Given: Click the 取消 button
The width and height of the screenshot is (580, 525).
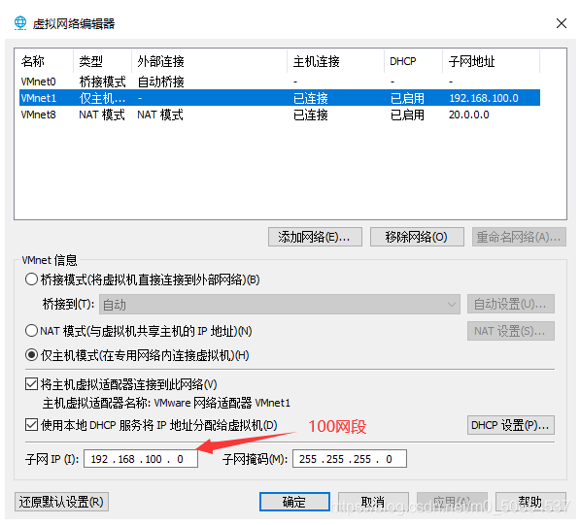Looking at the screenshot, I should pyautogui.click(x=373, y=502).
